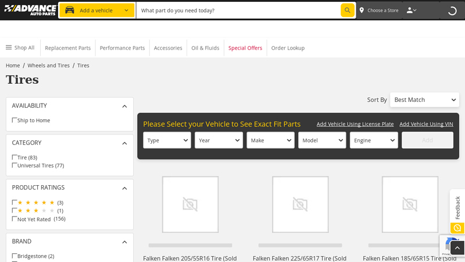Click the car icon in Add a vehicle
The width and height of the screenshot is (465, 262).
click(70, 10)
